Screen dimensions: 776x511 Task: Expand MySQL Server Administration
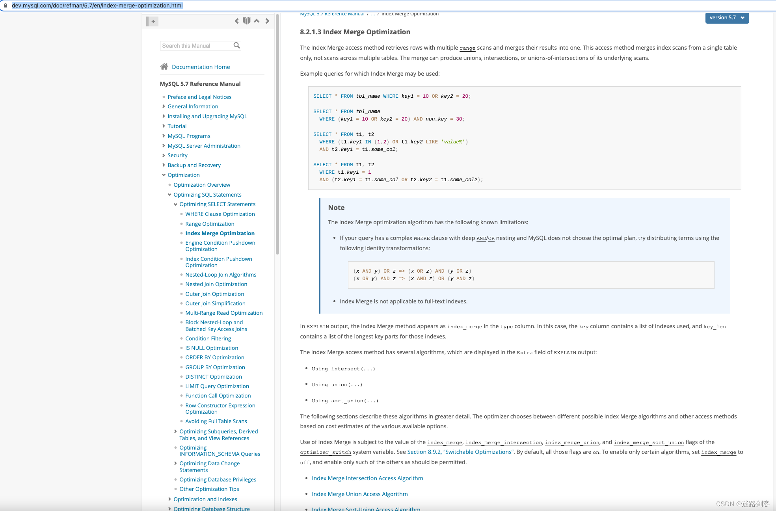click(164, 146)
